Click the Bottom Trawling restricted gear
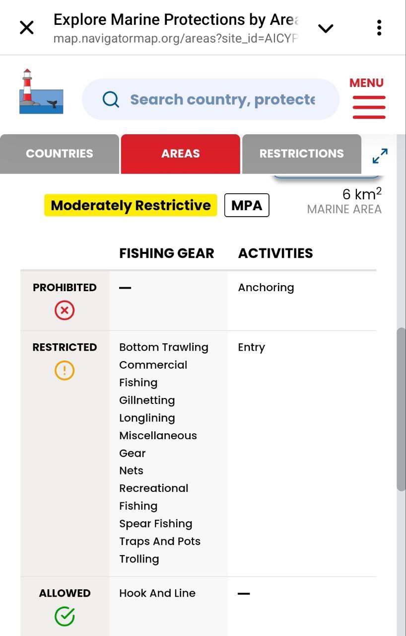This screenshot has height=636, width=406. pyautogui.click(x=164, y=347)
